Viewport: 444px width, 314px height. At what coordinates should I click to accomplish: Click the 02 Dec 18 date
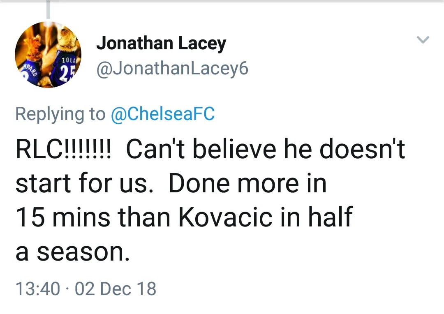tap(116, 289)
